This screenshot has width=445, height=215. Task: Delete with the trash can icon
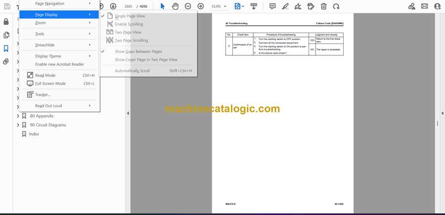[x=323, y=6]
